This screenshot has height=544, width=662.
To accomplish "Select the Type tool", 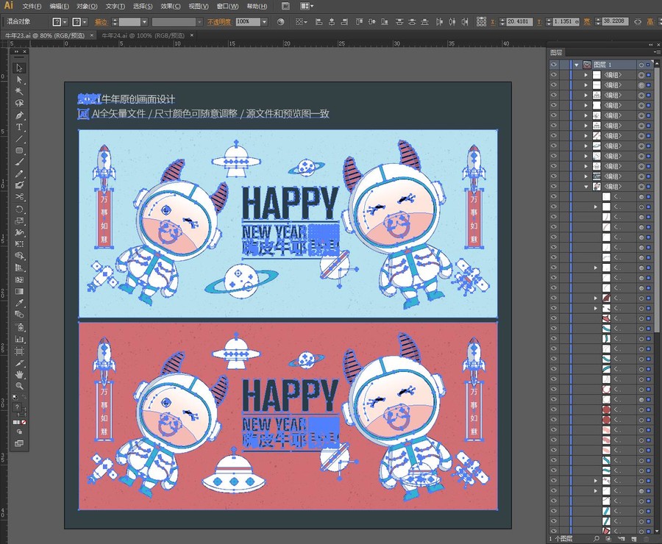I will point(19,127).
